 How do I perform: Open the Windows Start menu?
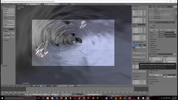tap(2, 98)
